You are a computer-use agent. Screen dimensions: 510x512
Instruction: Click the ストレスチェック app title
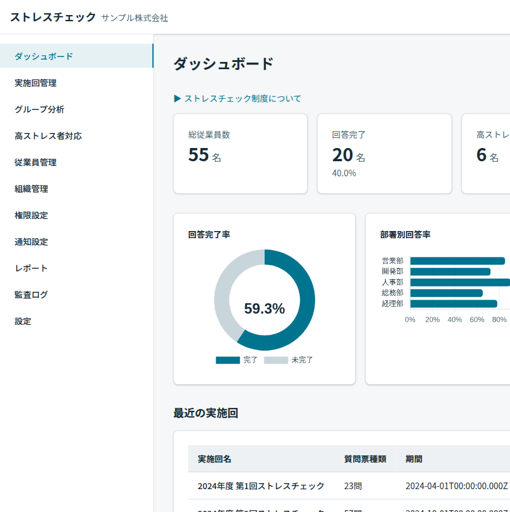53,17
